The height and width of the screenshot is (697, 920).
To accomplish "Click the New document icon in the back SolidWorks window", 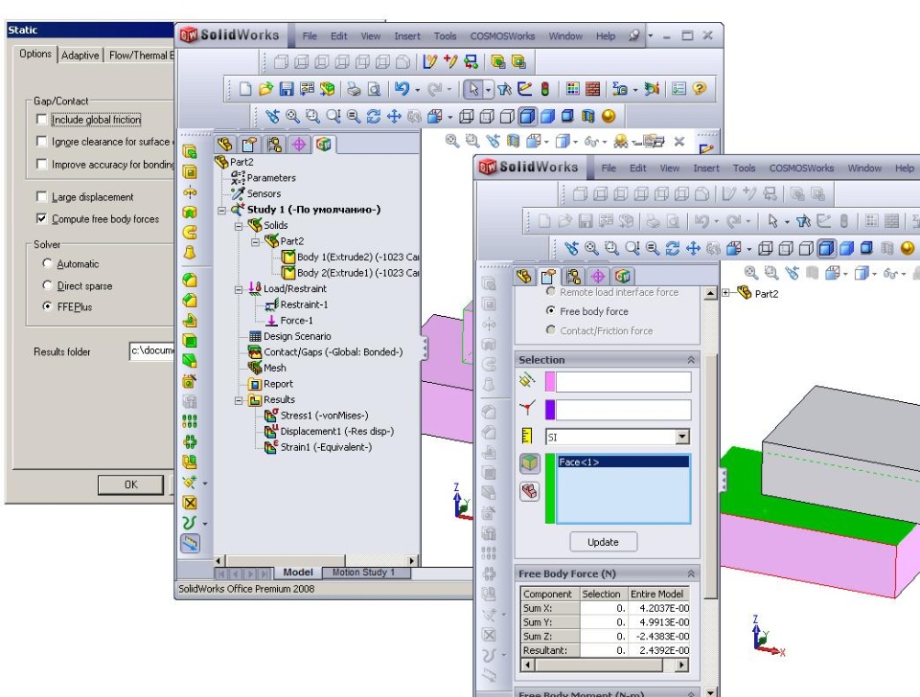I will (245, 88).
